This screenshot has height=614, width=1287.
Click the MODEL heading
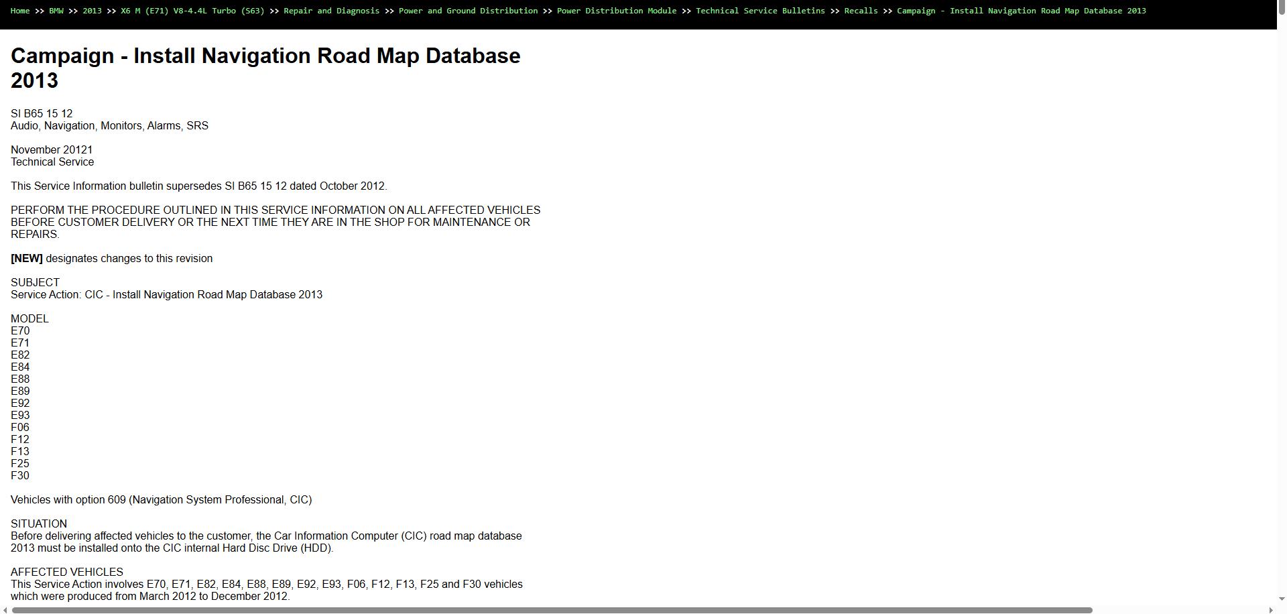click(x=29, y=319)
